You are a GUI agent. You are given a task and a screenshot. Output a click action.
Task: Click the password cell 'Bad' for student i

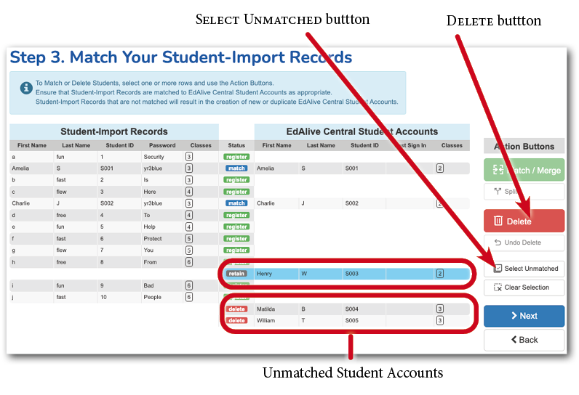(148, 285)
